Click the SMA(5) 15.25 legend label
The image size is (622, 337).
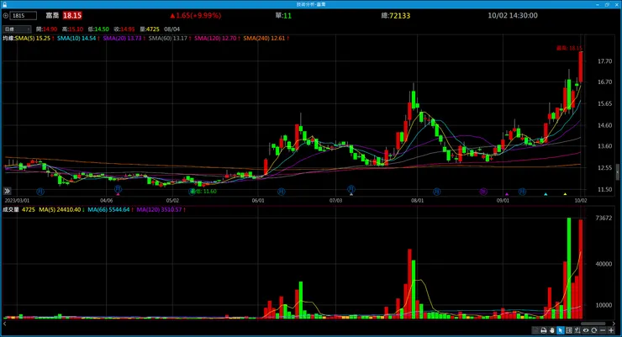point(33,39)
